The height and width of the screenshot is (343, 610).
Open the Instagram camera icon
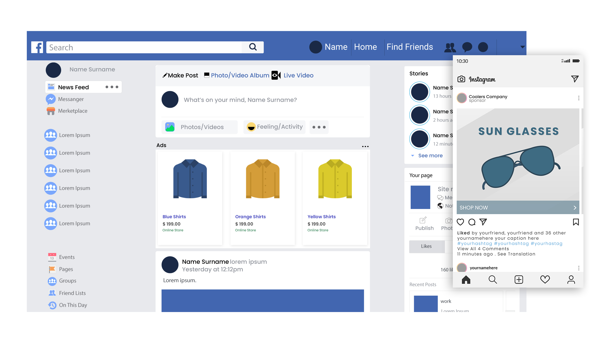tap(461, 79)
